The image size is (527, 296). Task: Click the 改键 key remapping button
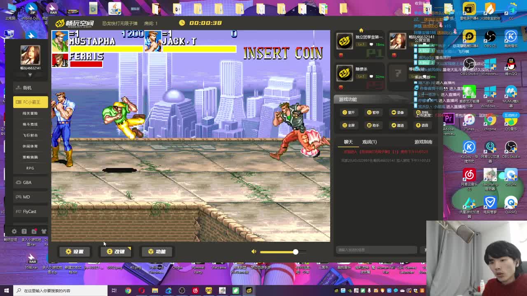pos(116,252)
